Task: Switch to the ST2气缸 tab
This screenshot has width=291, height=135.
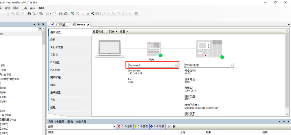Action: pos(58,25)
